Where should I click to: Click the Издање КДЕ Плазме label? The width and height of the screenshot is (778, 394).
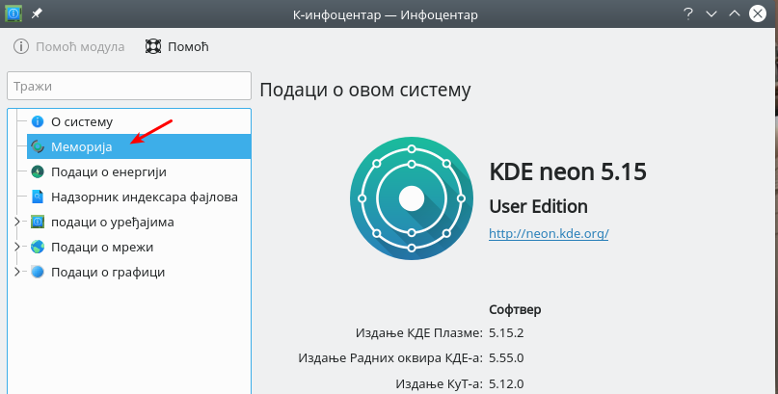click(x=418, y=332)
